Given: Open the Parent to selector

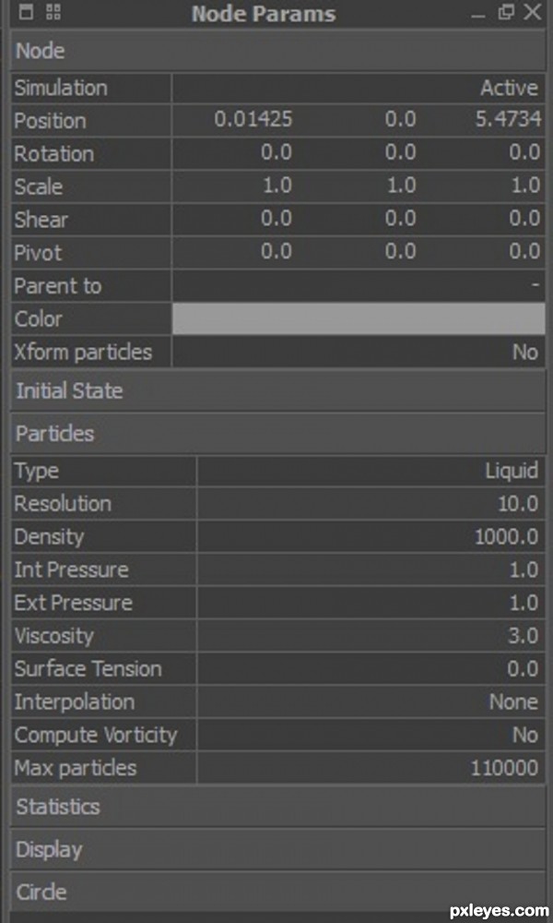Looking at the screenshot, I should pyautogui.click(x=359, y=286).
